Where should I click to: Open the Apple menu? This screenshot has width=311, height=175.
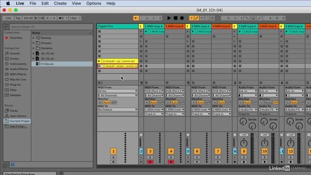[8, 3]
